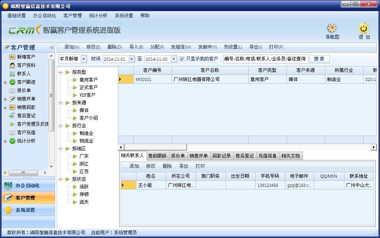
Task: Click 添加(N) in the customer toolbar
Action: click(72, 47)
